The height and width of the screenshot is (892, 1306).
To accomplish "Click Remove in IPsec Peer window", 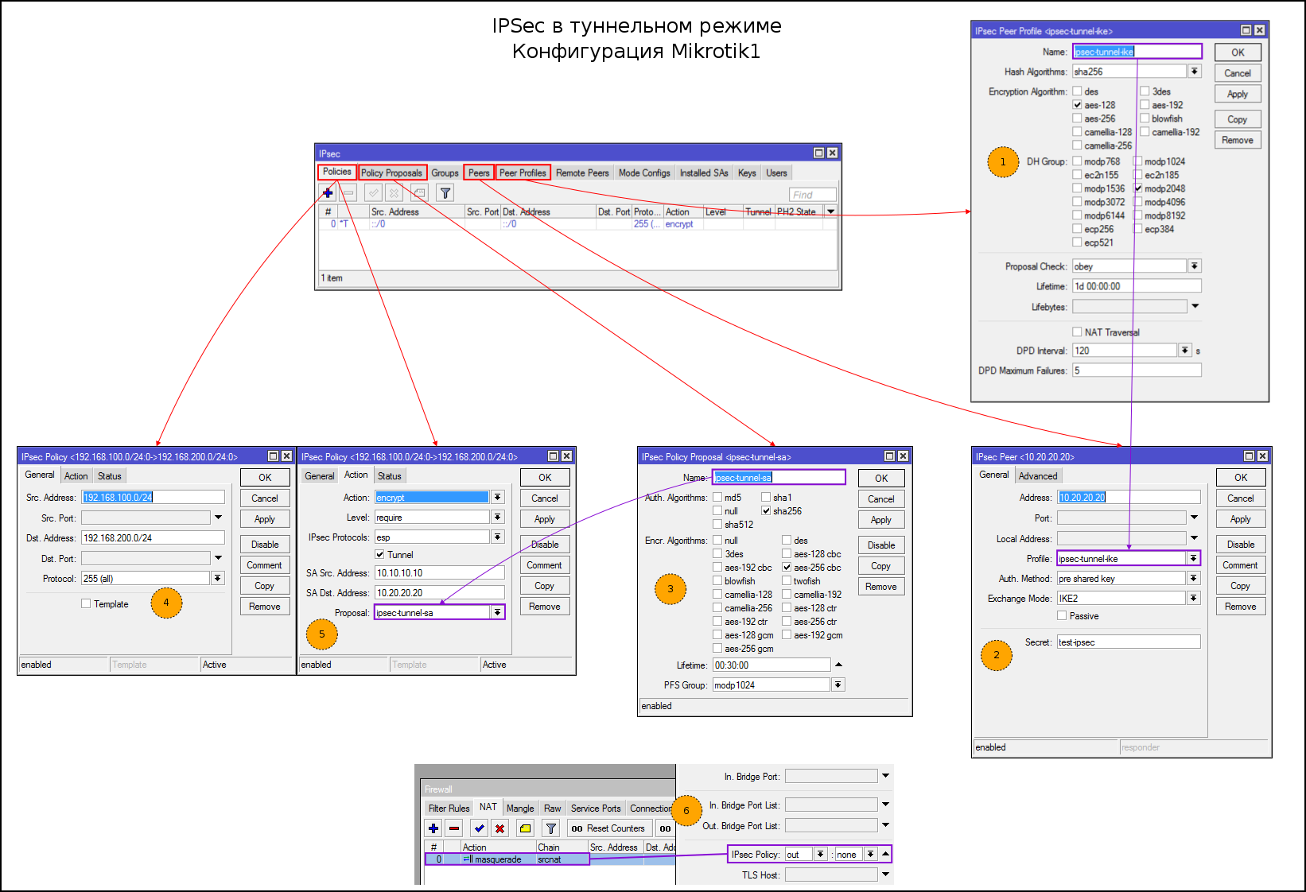I will click(1241, 607).
